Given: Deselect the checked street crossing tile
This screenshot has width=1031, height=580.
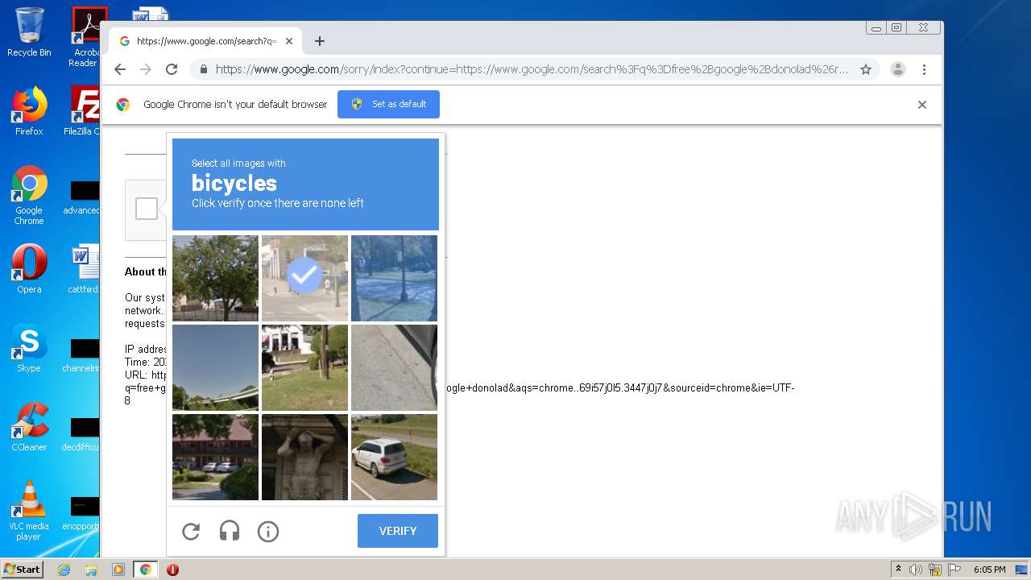Looking at the screenshot, I should [x=304, y=278].
